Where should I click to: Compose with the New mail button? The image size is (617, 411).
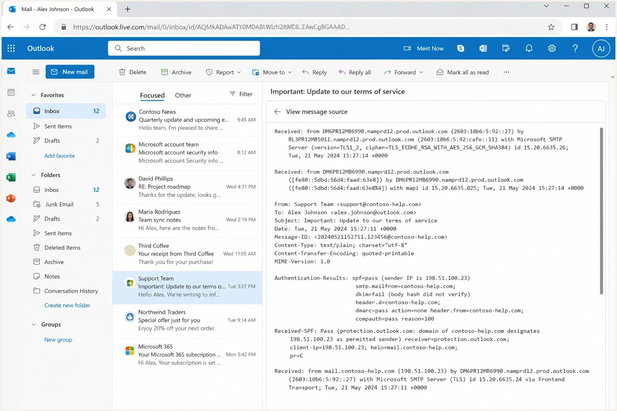70,72
